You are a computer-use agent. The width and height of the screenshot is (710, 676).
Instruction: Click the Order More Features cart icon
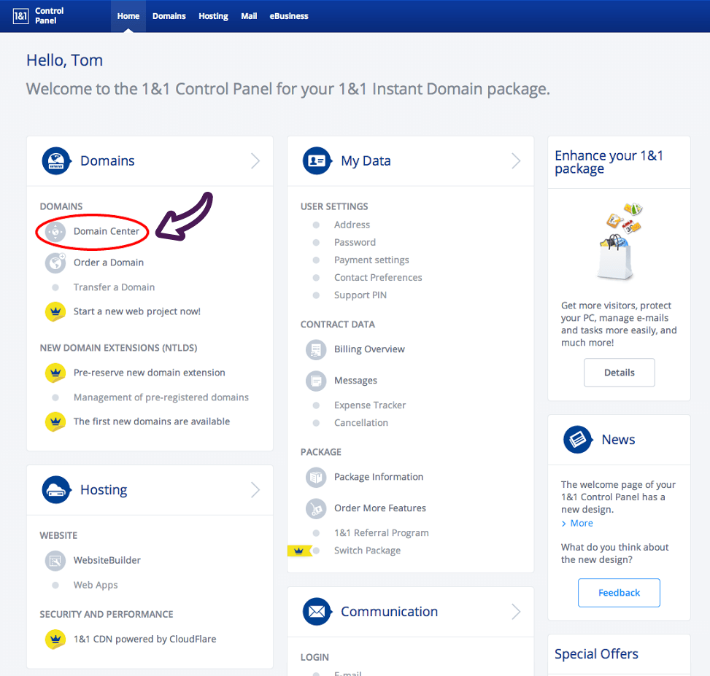tap(316, 508)
